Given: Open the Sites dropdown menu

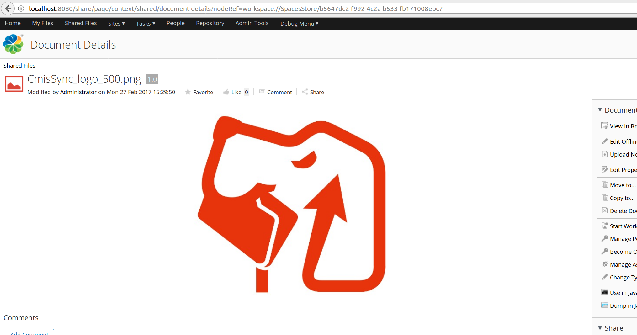Looking at the screenshot, I should tap(116, 24).
